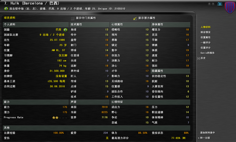This screenshot has width=236, height=142.
Task: Click the position value AM RL, ST
Action: click(58, 50)
